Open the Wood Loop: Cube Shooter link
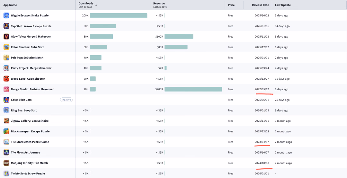The width and height of the screenshot is (347, 178). (x=28, y=79)
